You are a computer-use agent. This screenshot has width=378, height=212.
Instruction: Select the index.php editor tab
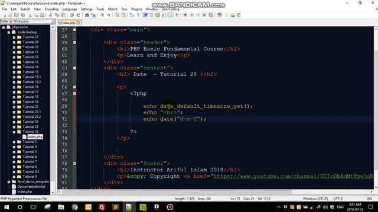(x=69, y=23)
